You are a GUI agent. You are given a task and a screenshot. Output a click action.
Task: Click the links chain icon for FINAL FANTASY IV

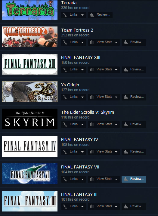click(x=65, y=152)
